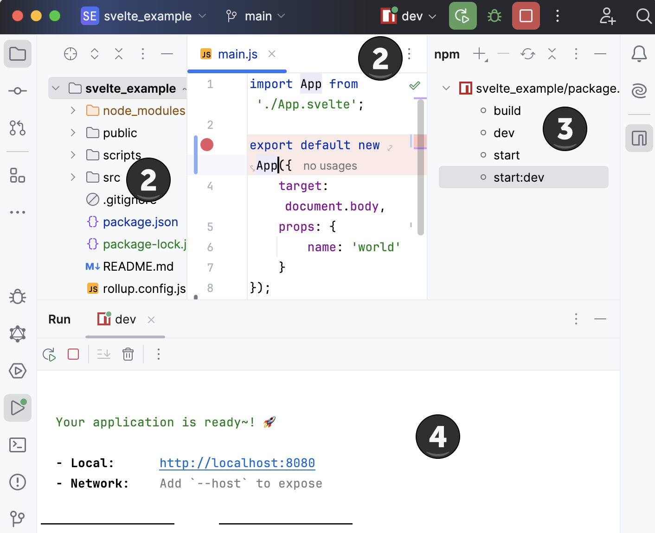The width and height of the screenshot is (655, 533).
Task: Open Search Everywhere with the magnifier icon
Action: point(643,16)
